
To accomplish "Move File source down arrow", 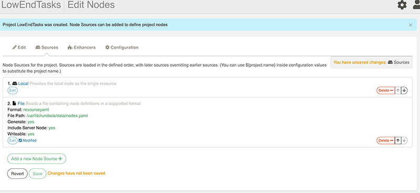I will (x=404, y=140).
